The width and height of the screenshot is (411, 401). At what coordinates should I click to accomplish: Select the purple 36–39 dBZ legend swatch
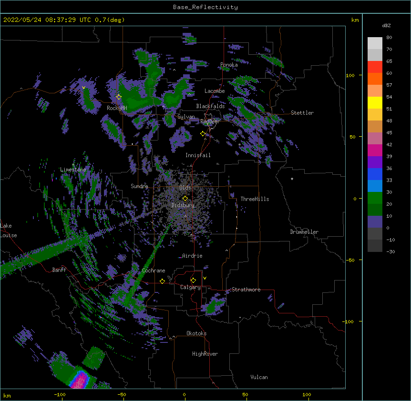[x=375, y=162]
